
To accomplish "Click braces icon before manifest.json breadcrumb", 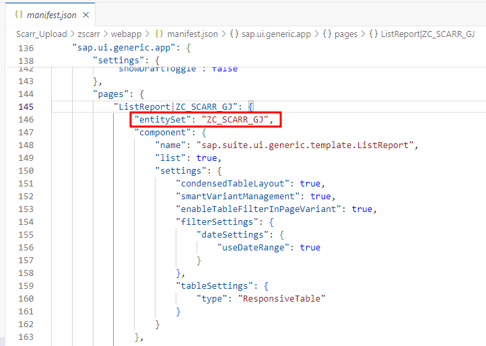I will pos(159,34).
